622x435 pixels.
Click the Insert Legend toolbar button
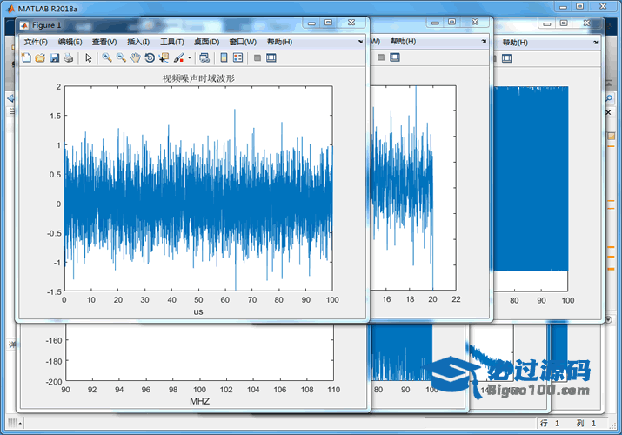tap(238, 58)
